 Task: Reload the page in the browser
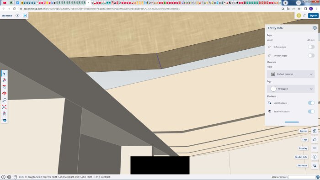coord(14,9)
